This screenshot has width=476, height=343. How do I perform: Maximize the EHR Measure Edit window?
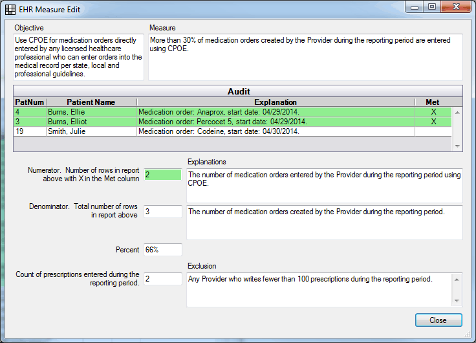431,6
